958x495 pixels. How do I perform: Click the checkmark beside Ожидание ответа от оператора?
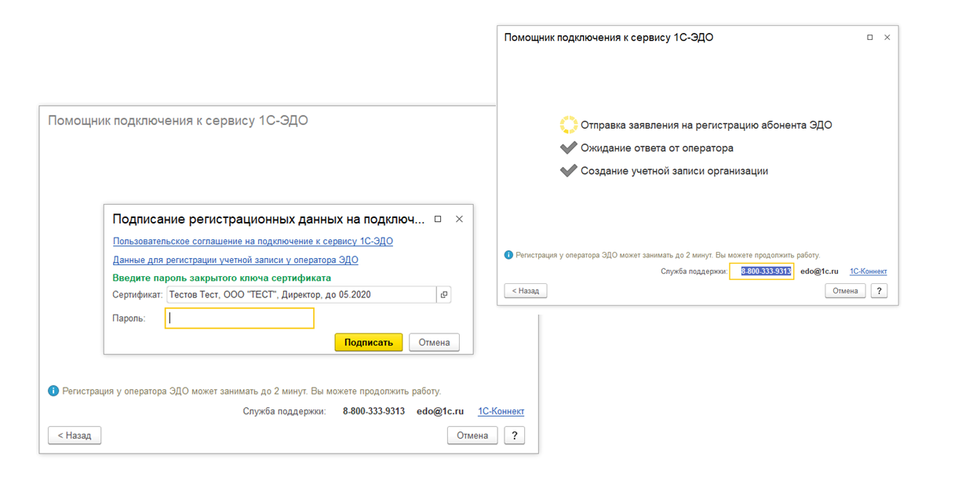[x=568, y=147]
